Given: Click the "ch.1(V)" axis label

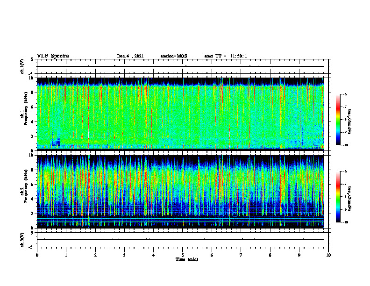Looking at the screenshot, I should [22, 66].
